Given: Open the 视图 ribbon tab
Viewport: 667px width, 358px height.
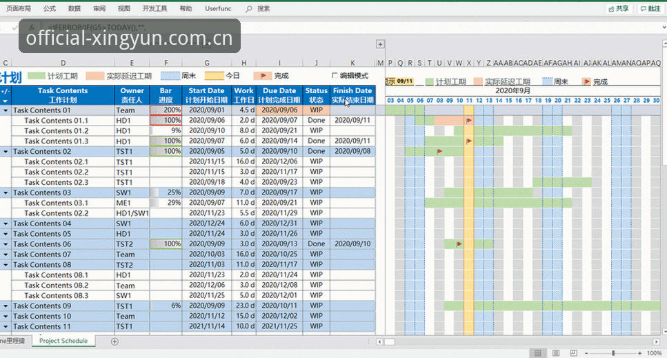Looking at the screenshot, I should (123, 8).
